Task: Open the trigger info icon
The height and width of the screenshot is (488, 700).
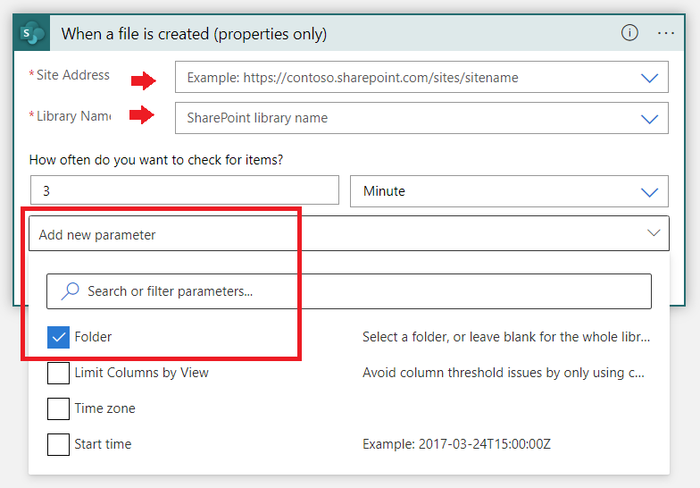Action: point(629,32)
